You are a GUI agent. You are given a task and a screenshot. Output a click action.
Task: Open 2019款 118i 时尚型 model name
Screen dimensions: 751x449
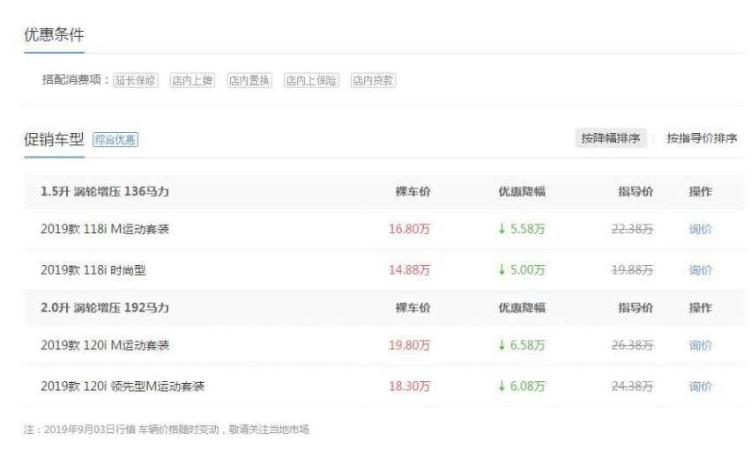coord(93,270)
